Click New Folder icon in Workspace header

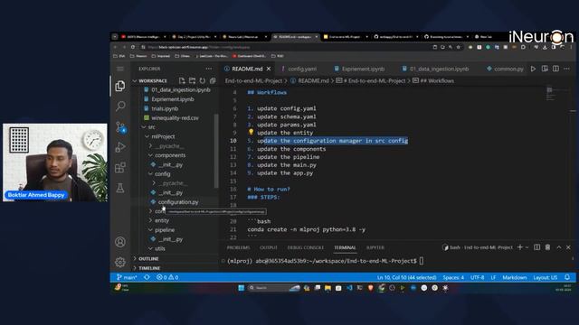192,80
